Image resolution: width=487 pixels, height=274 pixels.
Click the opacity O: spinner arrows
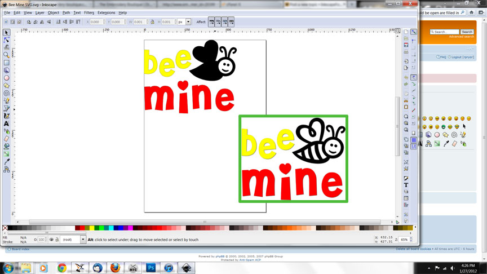(46, 240)
